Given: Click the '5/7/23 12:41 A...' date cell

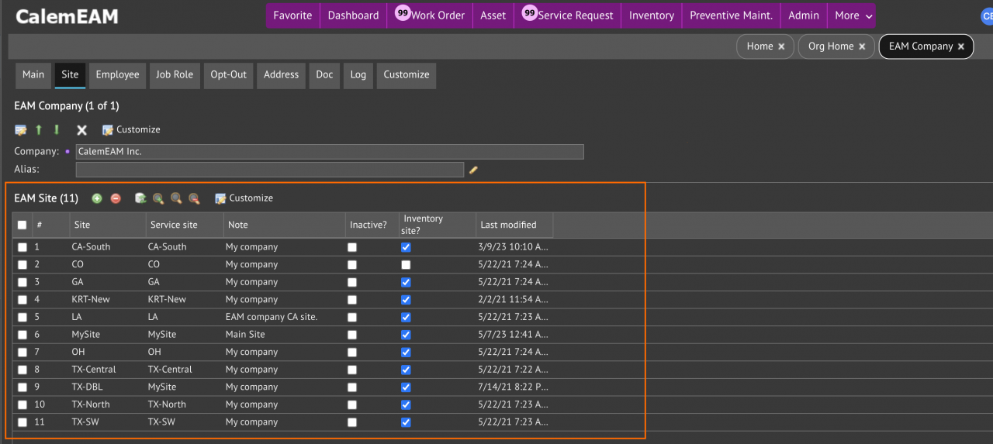Looking at the screenshot, I should pyautogui.click(x=514, y=335).
